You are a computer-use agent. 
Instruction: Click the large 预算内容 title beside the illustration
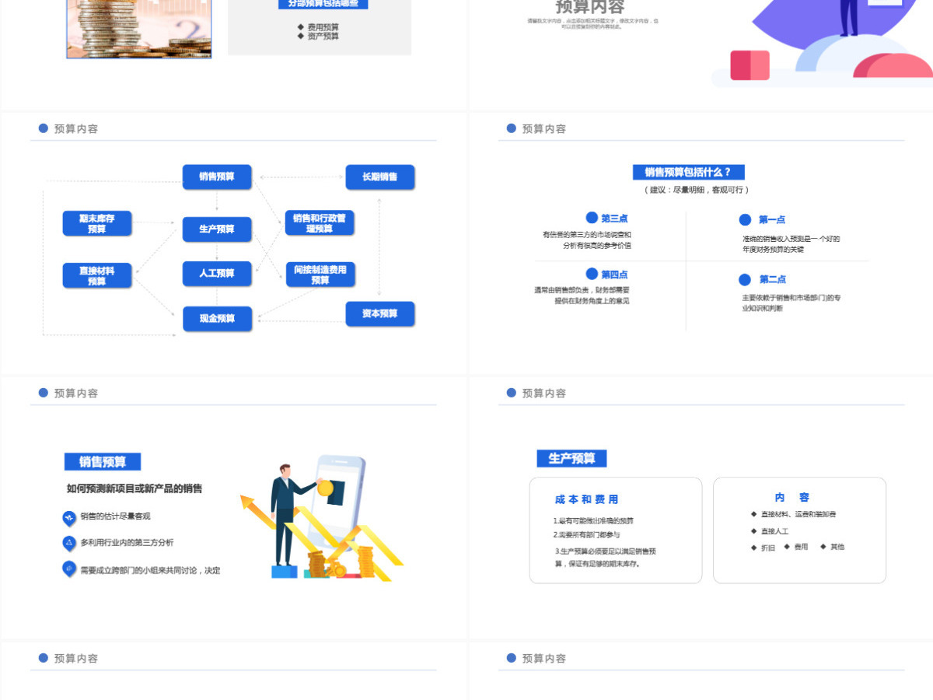(590, 8)
